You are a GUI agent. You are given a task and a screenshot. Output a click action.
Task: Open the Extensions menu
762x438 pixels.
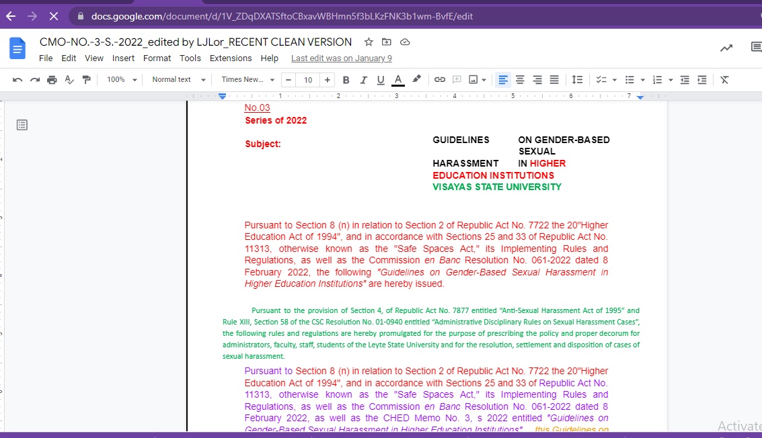[x=231, y=58]
